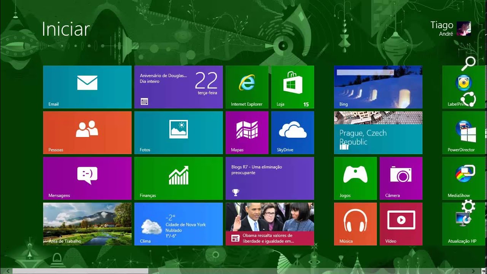Open the Área de Trabalho desktop tile
This screenshot has height=274, width=487.
tap(87, 224)
